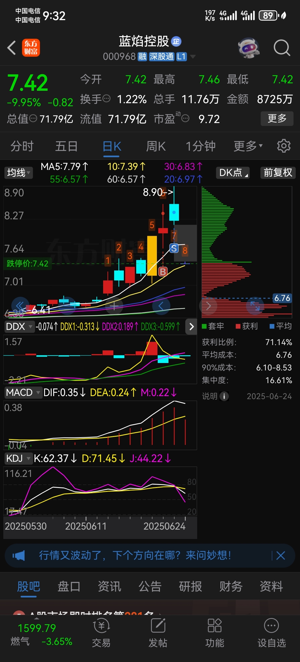The width and height of the screenshot is (300, 662).
Task: Open 燃气 sector index 1599.79
Action: coord(41,634)
